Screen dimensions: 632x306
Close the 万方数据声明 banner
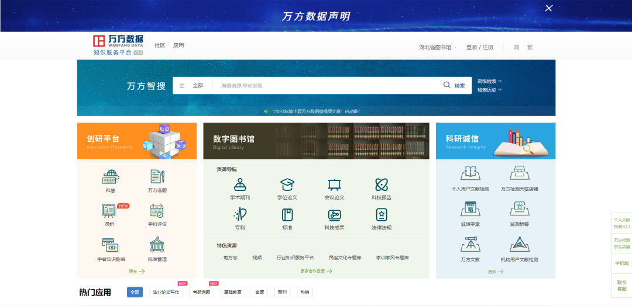click(548, 8)
